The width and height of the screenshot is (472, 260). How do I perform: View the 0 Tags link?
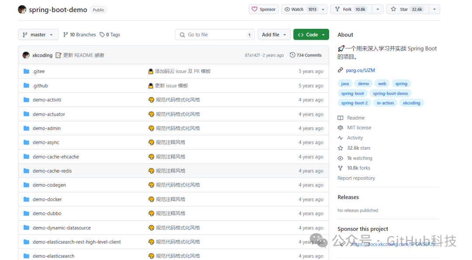pos(110,34)
